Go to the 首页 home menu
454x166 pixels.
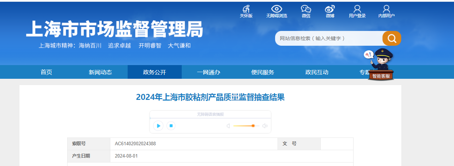46,72
